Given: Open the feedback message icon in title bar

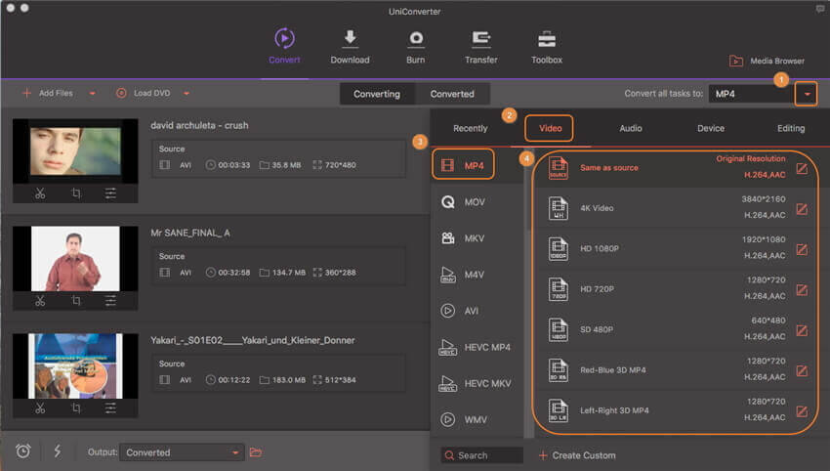Looking at the screenshot, I should [x=820, y=10].
